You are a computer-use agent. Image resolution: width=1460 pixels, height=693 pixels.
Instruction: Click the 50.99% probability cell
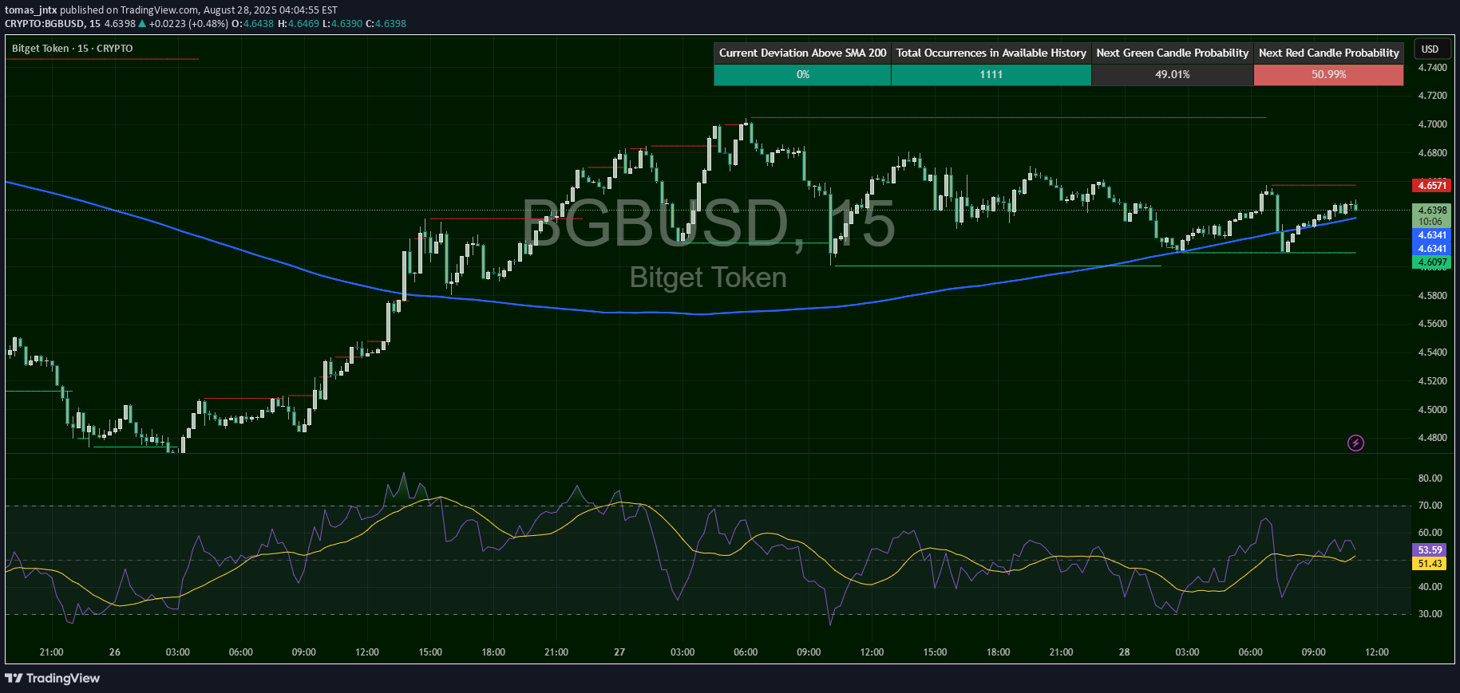click(x=1328, y=74)
